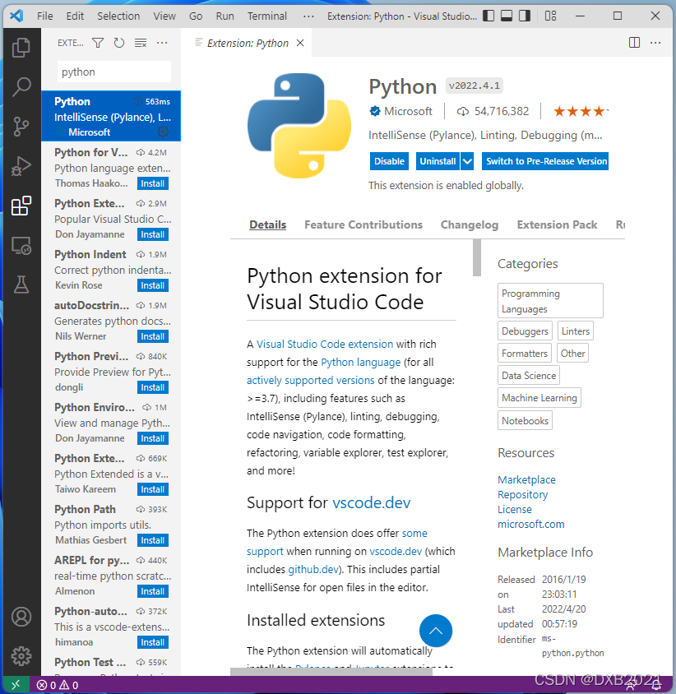Screen dimensions: 676x694
Task: Open editor more actions ellipsis
Action: [655, 43]
